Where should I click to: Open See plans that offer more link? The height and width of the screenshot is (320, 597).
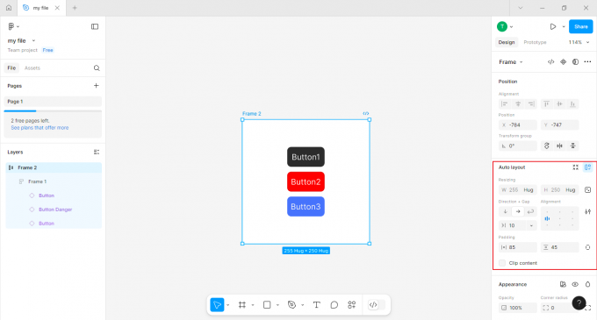point(40,128)
